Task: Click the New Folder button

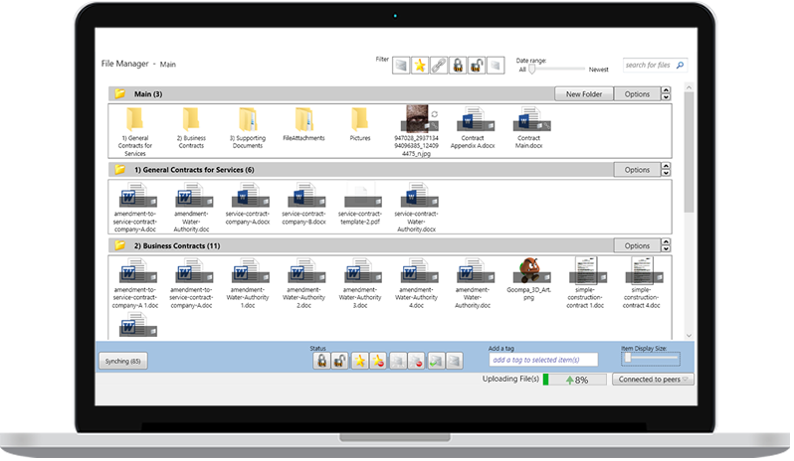Action: [x=584, y=94]
